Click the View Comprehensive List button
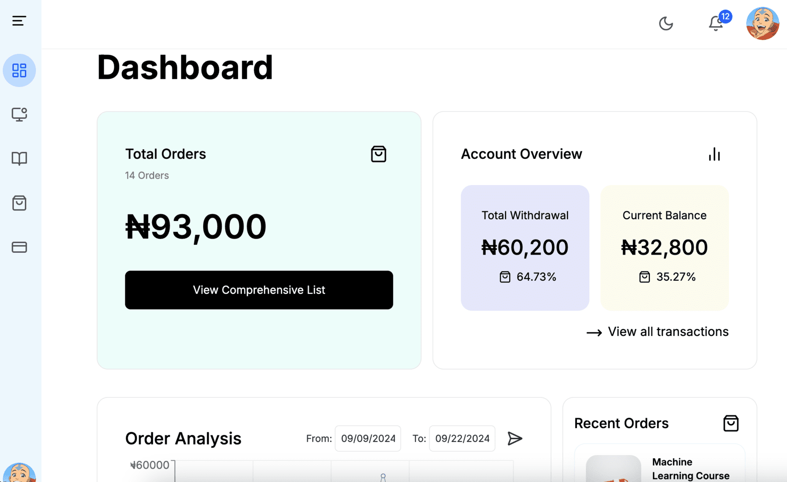The image size is (787, 482). (259, 290)
